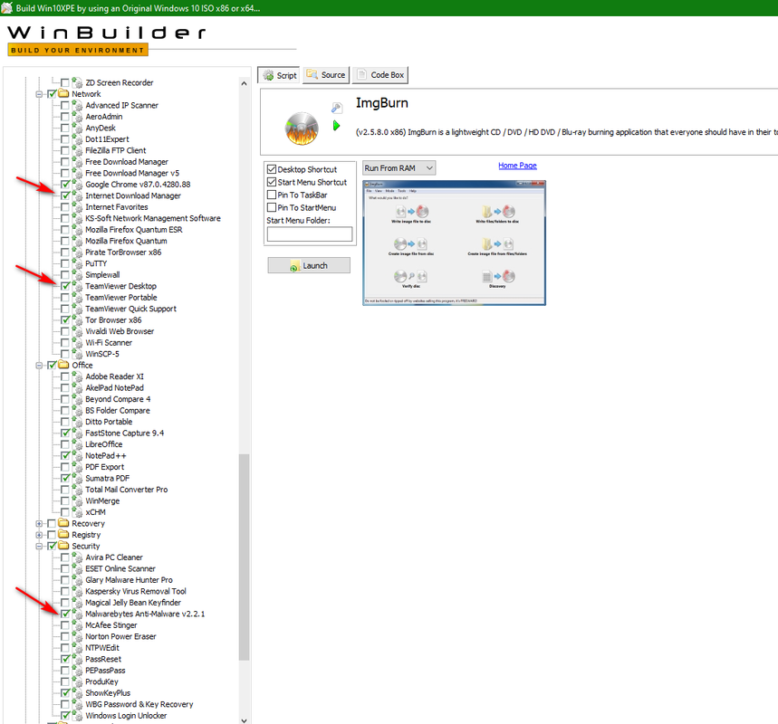This screenshot has width=778, height=724.
Task: Select ShowKeyPlus tree entry
Action: click(x=108, y=692)
